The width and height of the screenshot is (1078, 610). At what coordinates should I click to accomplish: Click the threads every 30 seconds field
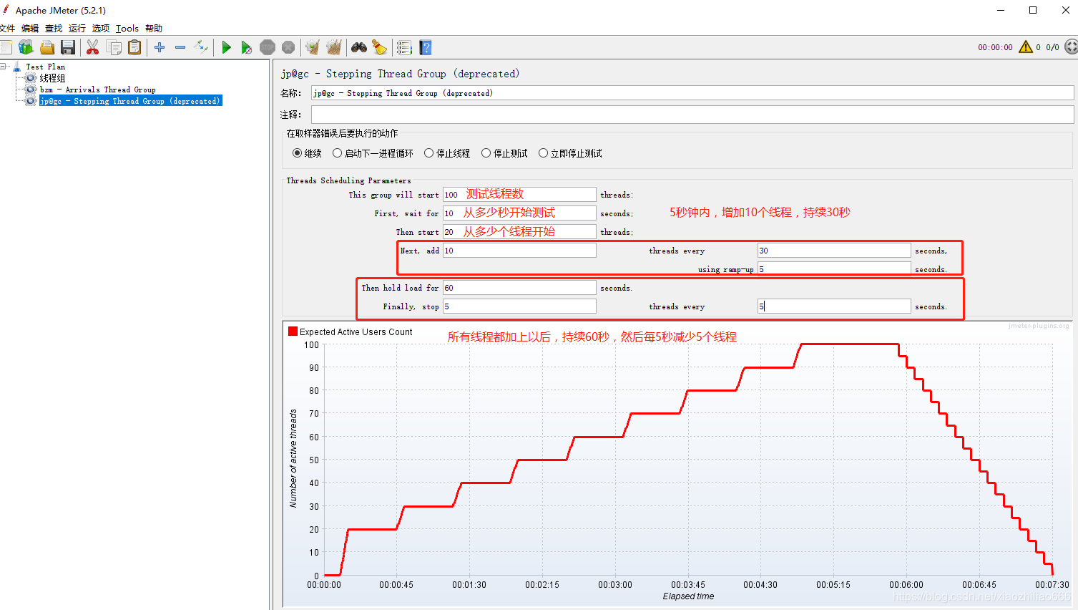tap(834, 251)
